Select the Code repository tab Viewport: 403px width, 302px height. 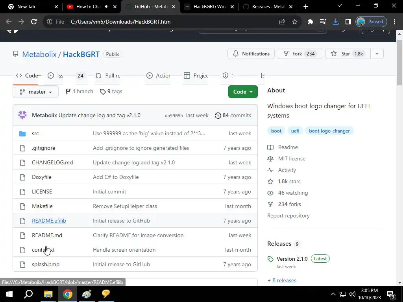(27, 75)
